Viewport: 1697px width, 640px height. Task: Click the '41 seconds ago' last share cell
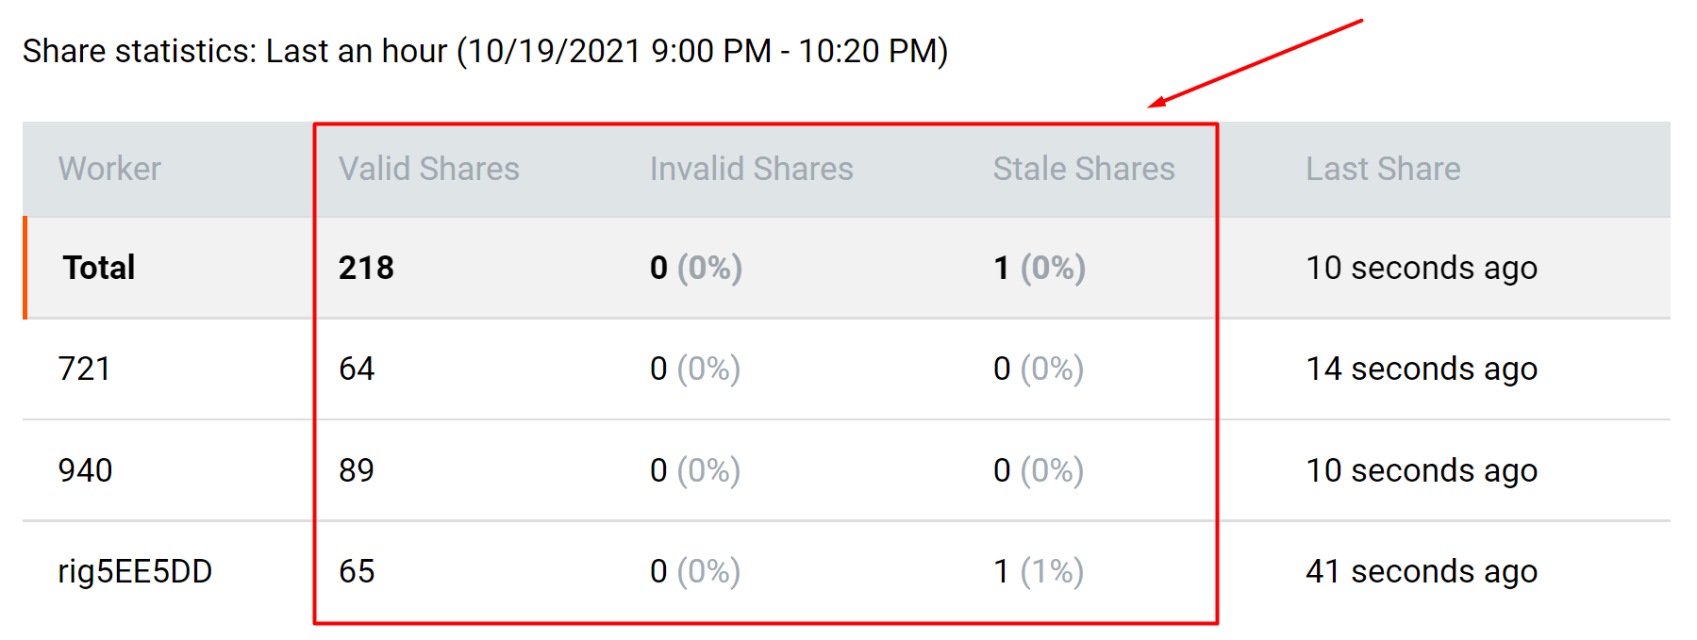(x=1421, y=571)
